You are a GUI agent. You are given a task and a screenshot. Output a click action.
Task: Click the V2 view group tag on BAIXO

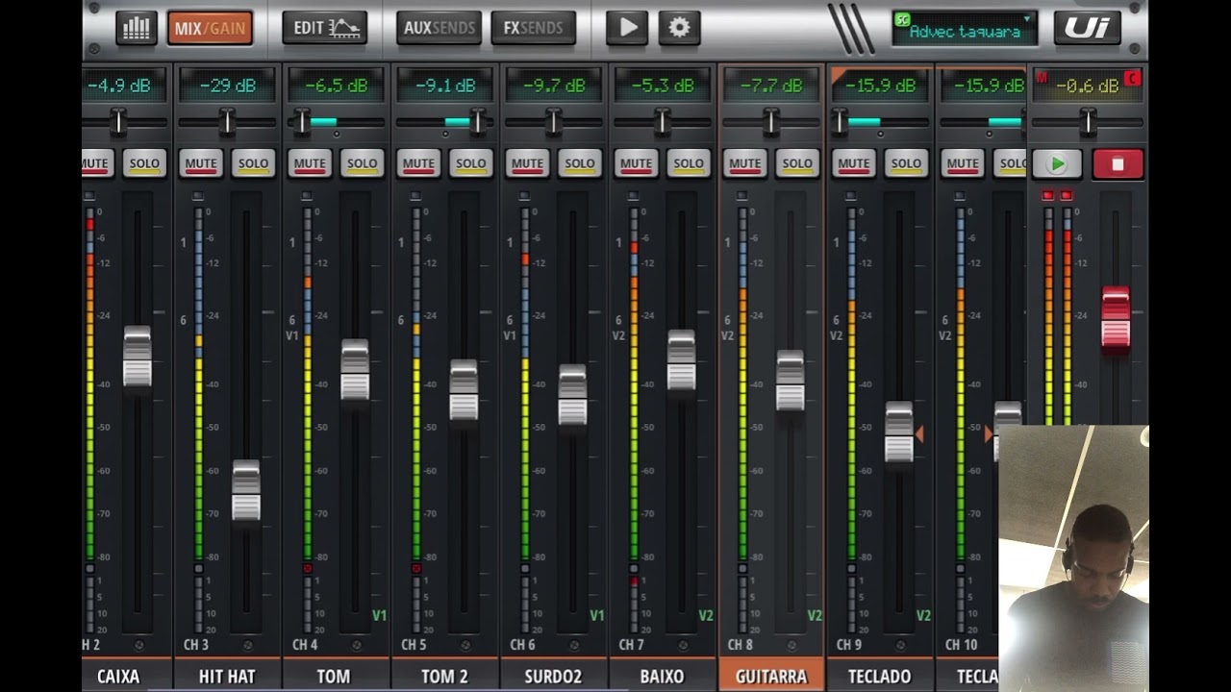706,615
